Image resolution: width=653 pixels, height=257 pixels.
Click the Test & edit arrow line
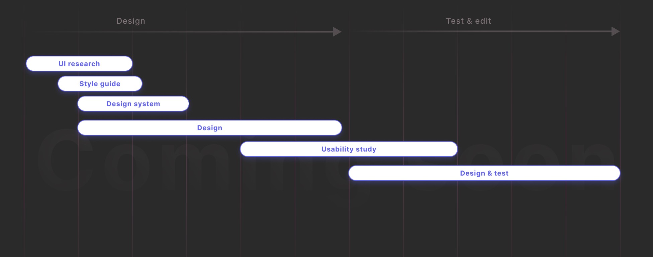(482, 31)
